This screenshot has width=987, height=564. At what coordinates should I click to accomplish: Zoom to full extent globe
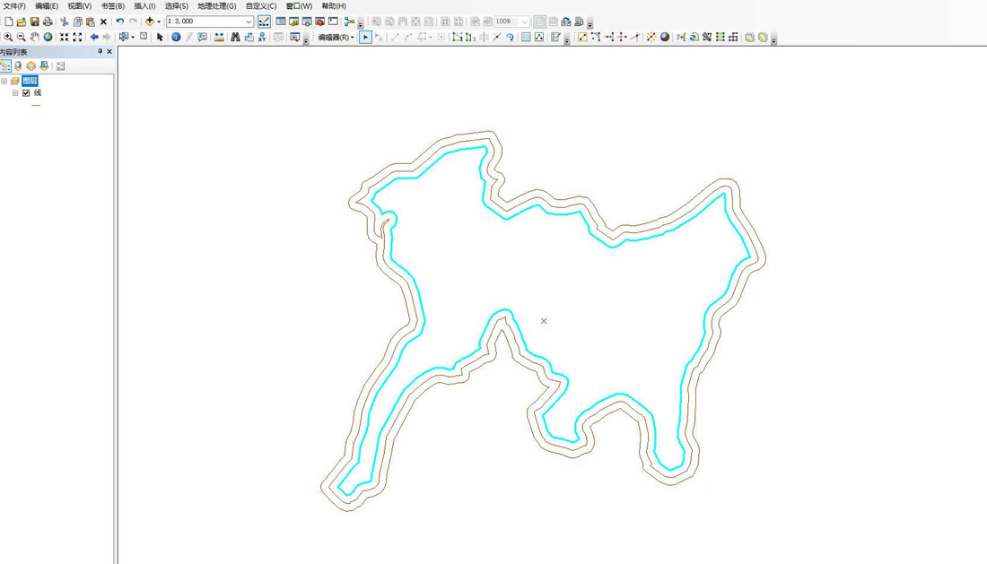pyautogui.click(x=48, y=37)
